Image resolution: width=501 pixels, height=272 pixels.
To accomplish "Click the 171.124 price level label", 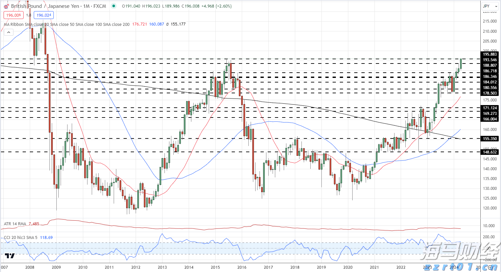I will pyautogui.click(x=490, y=108).
